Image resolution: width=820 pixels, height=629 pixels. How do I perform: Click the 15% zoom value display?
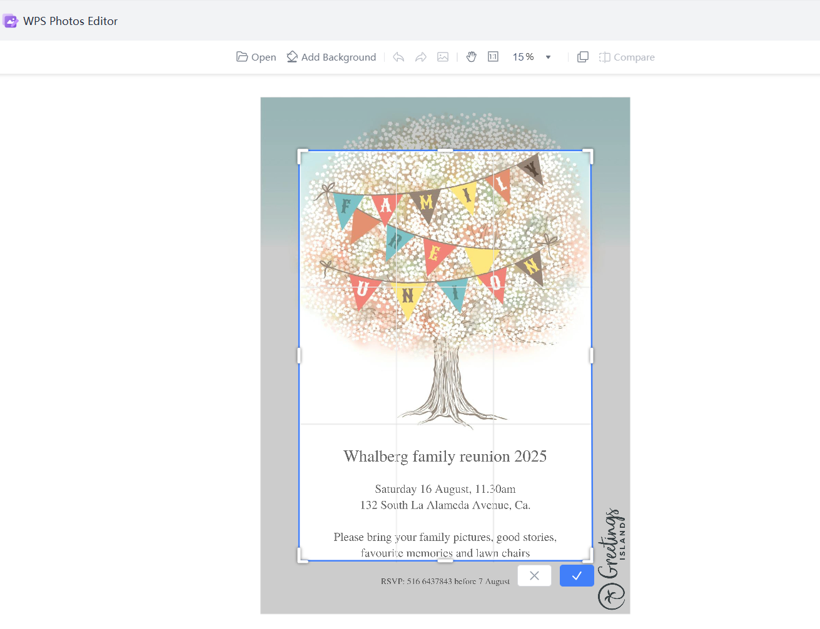[x=523, y=57]
